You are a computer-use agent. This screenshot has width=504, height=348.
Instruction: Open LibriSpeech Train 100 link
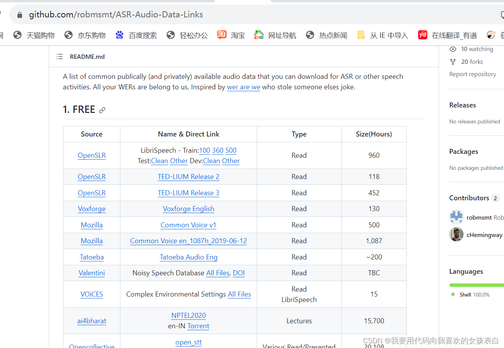click(x=204, y=150)
